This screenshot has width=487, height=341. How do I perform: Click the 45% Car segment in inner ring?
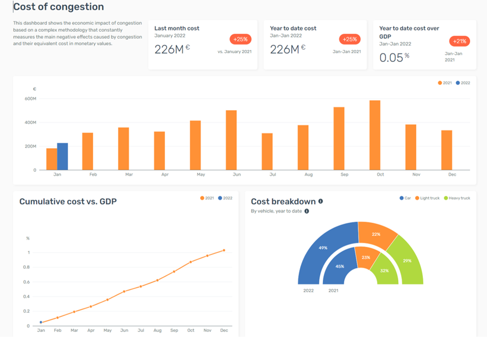pyautogui.click(x=339, y=266)
